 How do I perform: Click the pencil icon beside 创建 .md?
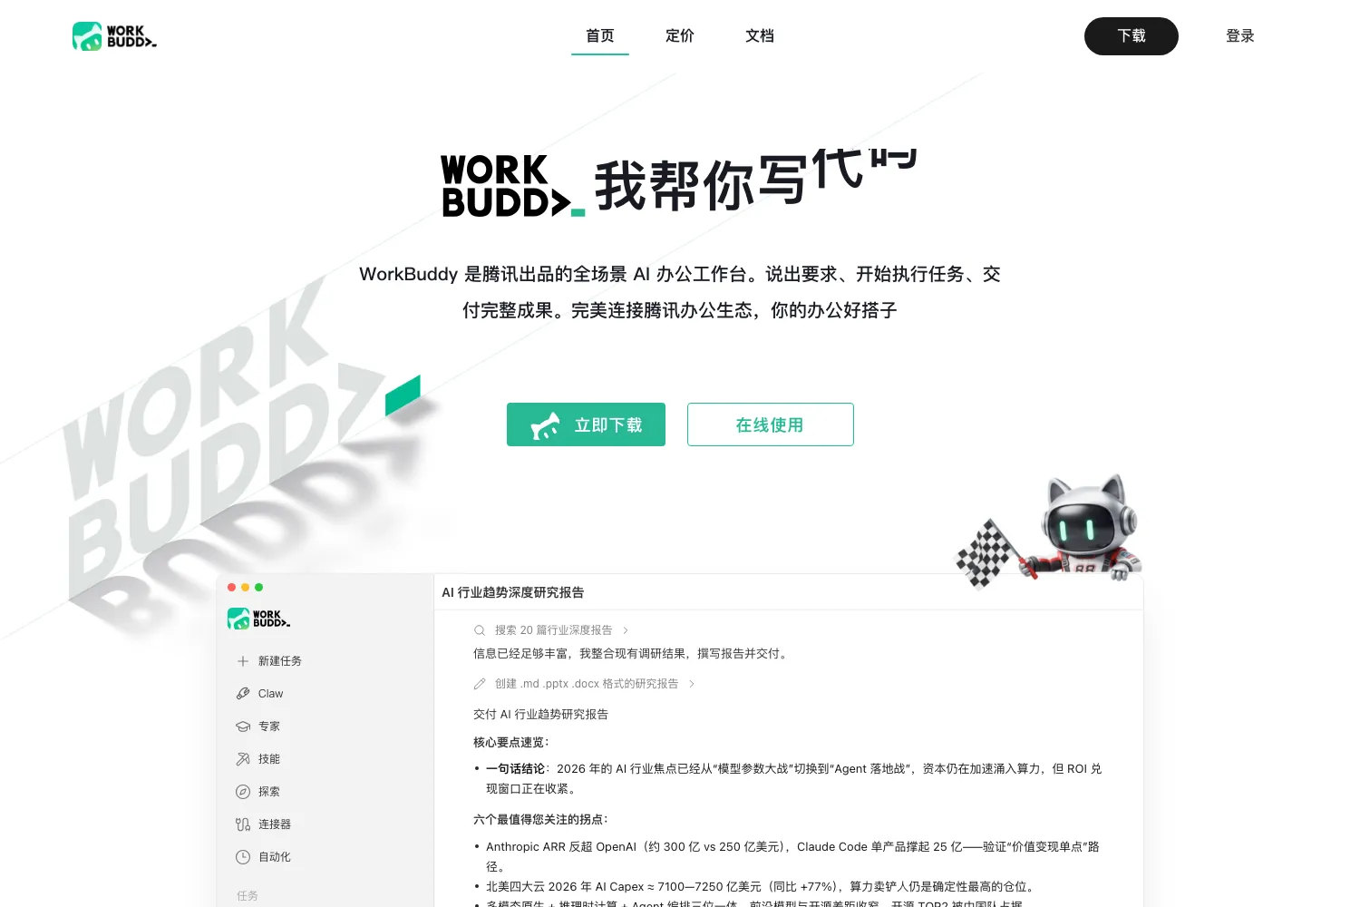[480, 684]
